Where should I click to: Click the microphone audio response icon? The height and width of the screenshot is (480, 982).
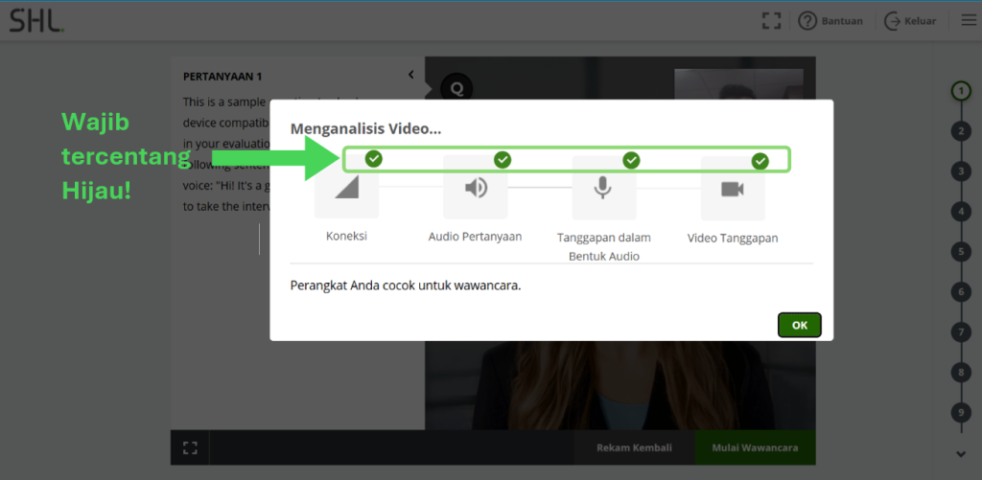[603, 188]
